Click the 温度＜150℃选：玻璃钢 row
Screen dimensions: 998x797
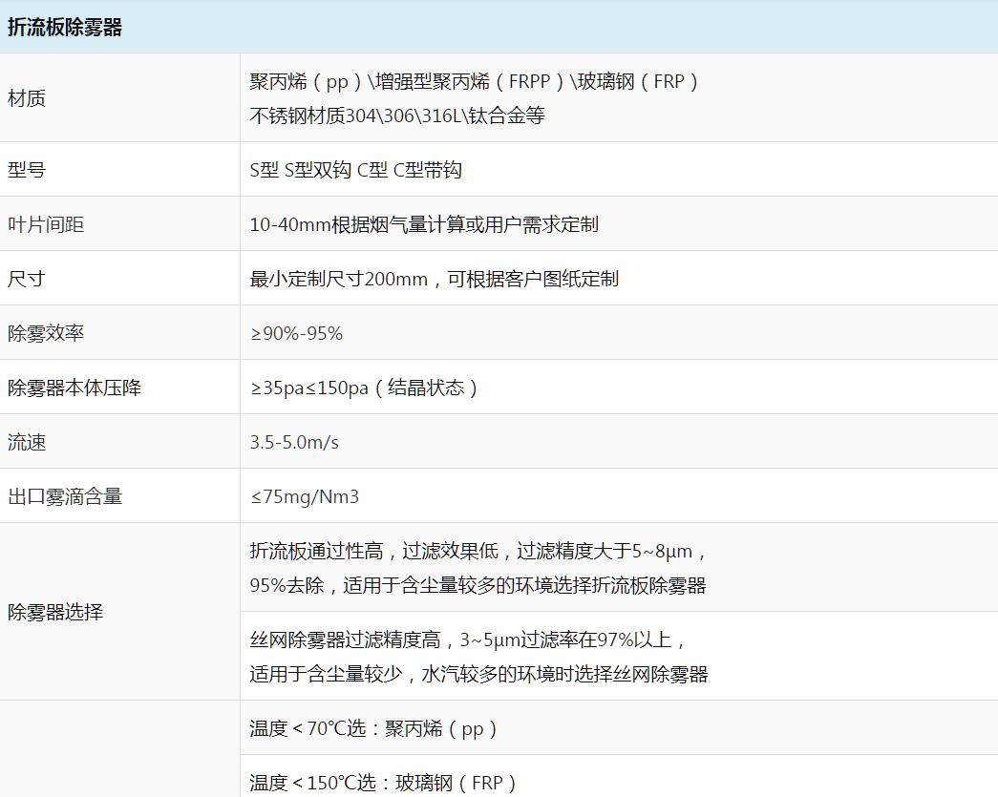coord(383,783)
